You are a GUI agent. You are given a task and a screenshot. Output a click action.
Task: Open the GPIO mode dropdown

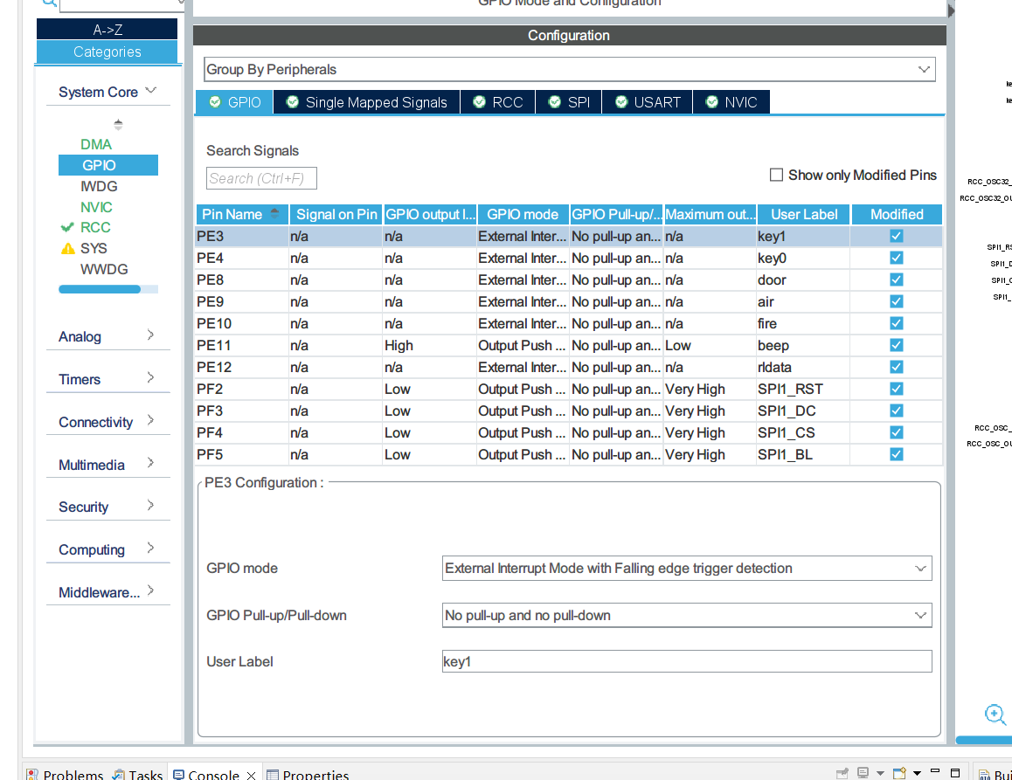click(687, 569)
